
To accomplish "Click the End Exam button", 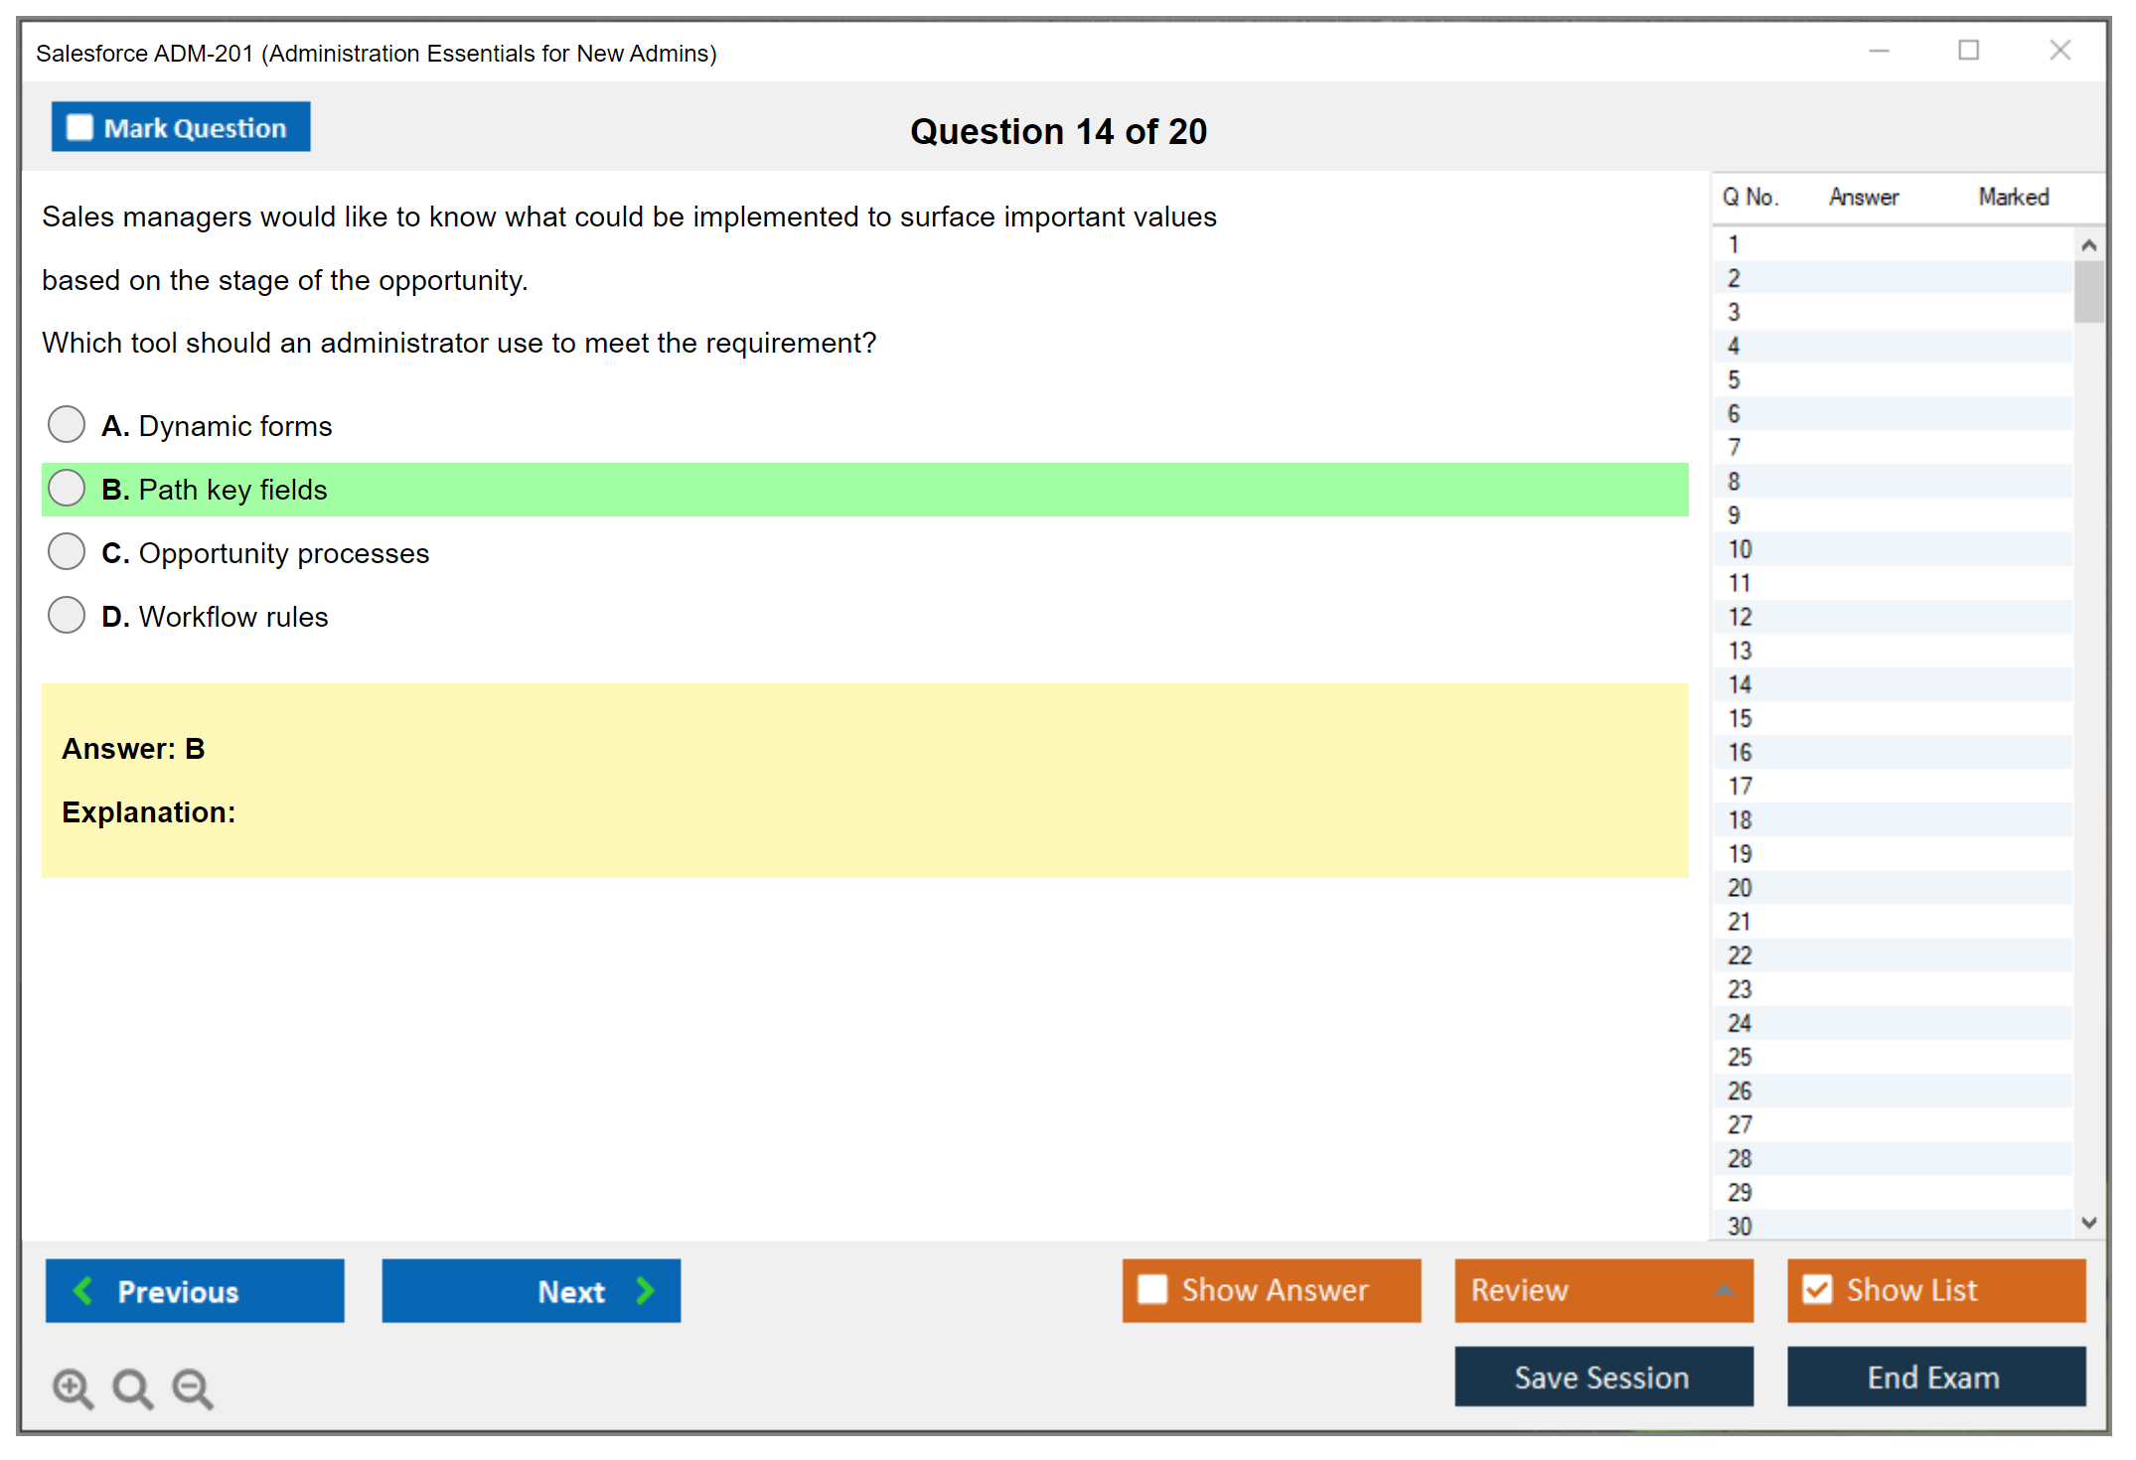I will point(1934,1377).
